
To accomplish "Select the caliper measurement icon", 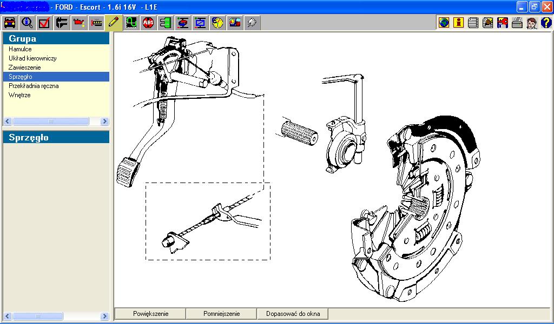I will click(x=62, y=23).
